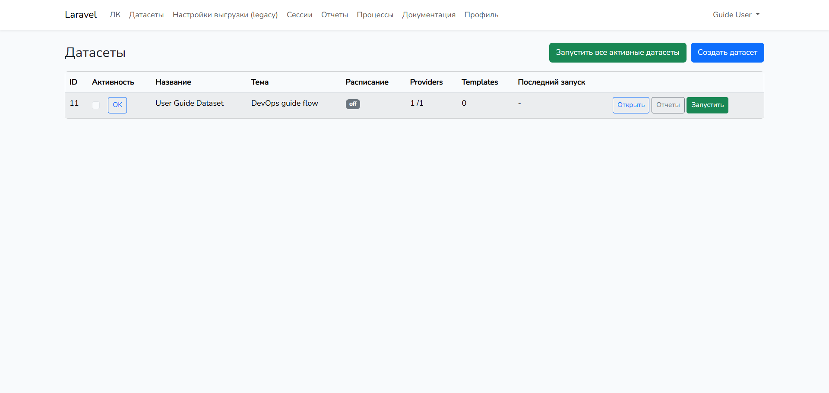The image size is (829, 393).
Task: Click the off schedule badge
Action: 353,104
